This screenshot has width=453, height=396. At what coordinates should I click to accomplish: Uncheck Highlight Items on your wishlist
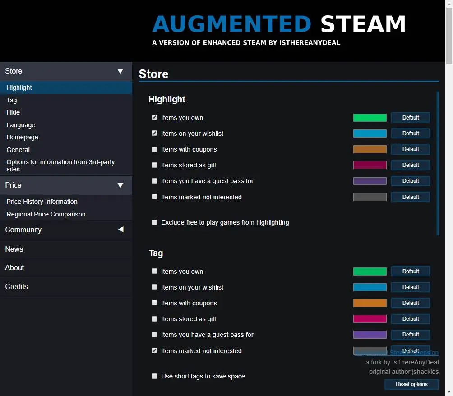tap(154, 133)
